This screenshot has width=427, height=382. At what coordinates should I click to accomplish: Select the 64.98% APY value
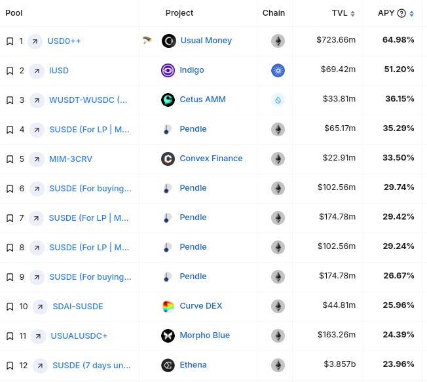398,40
